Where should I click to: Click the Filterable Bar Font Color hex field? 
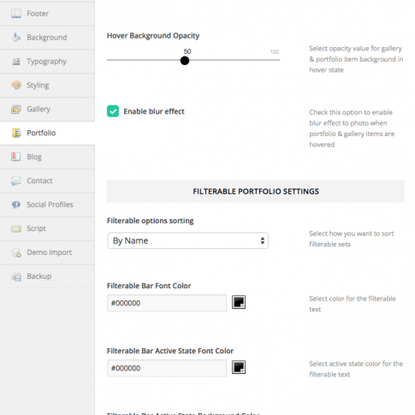pyautogui.click(x=167, y=303)
